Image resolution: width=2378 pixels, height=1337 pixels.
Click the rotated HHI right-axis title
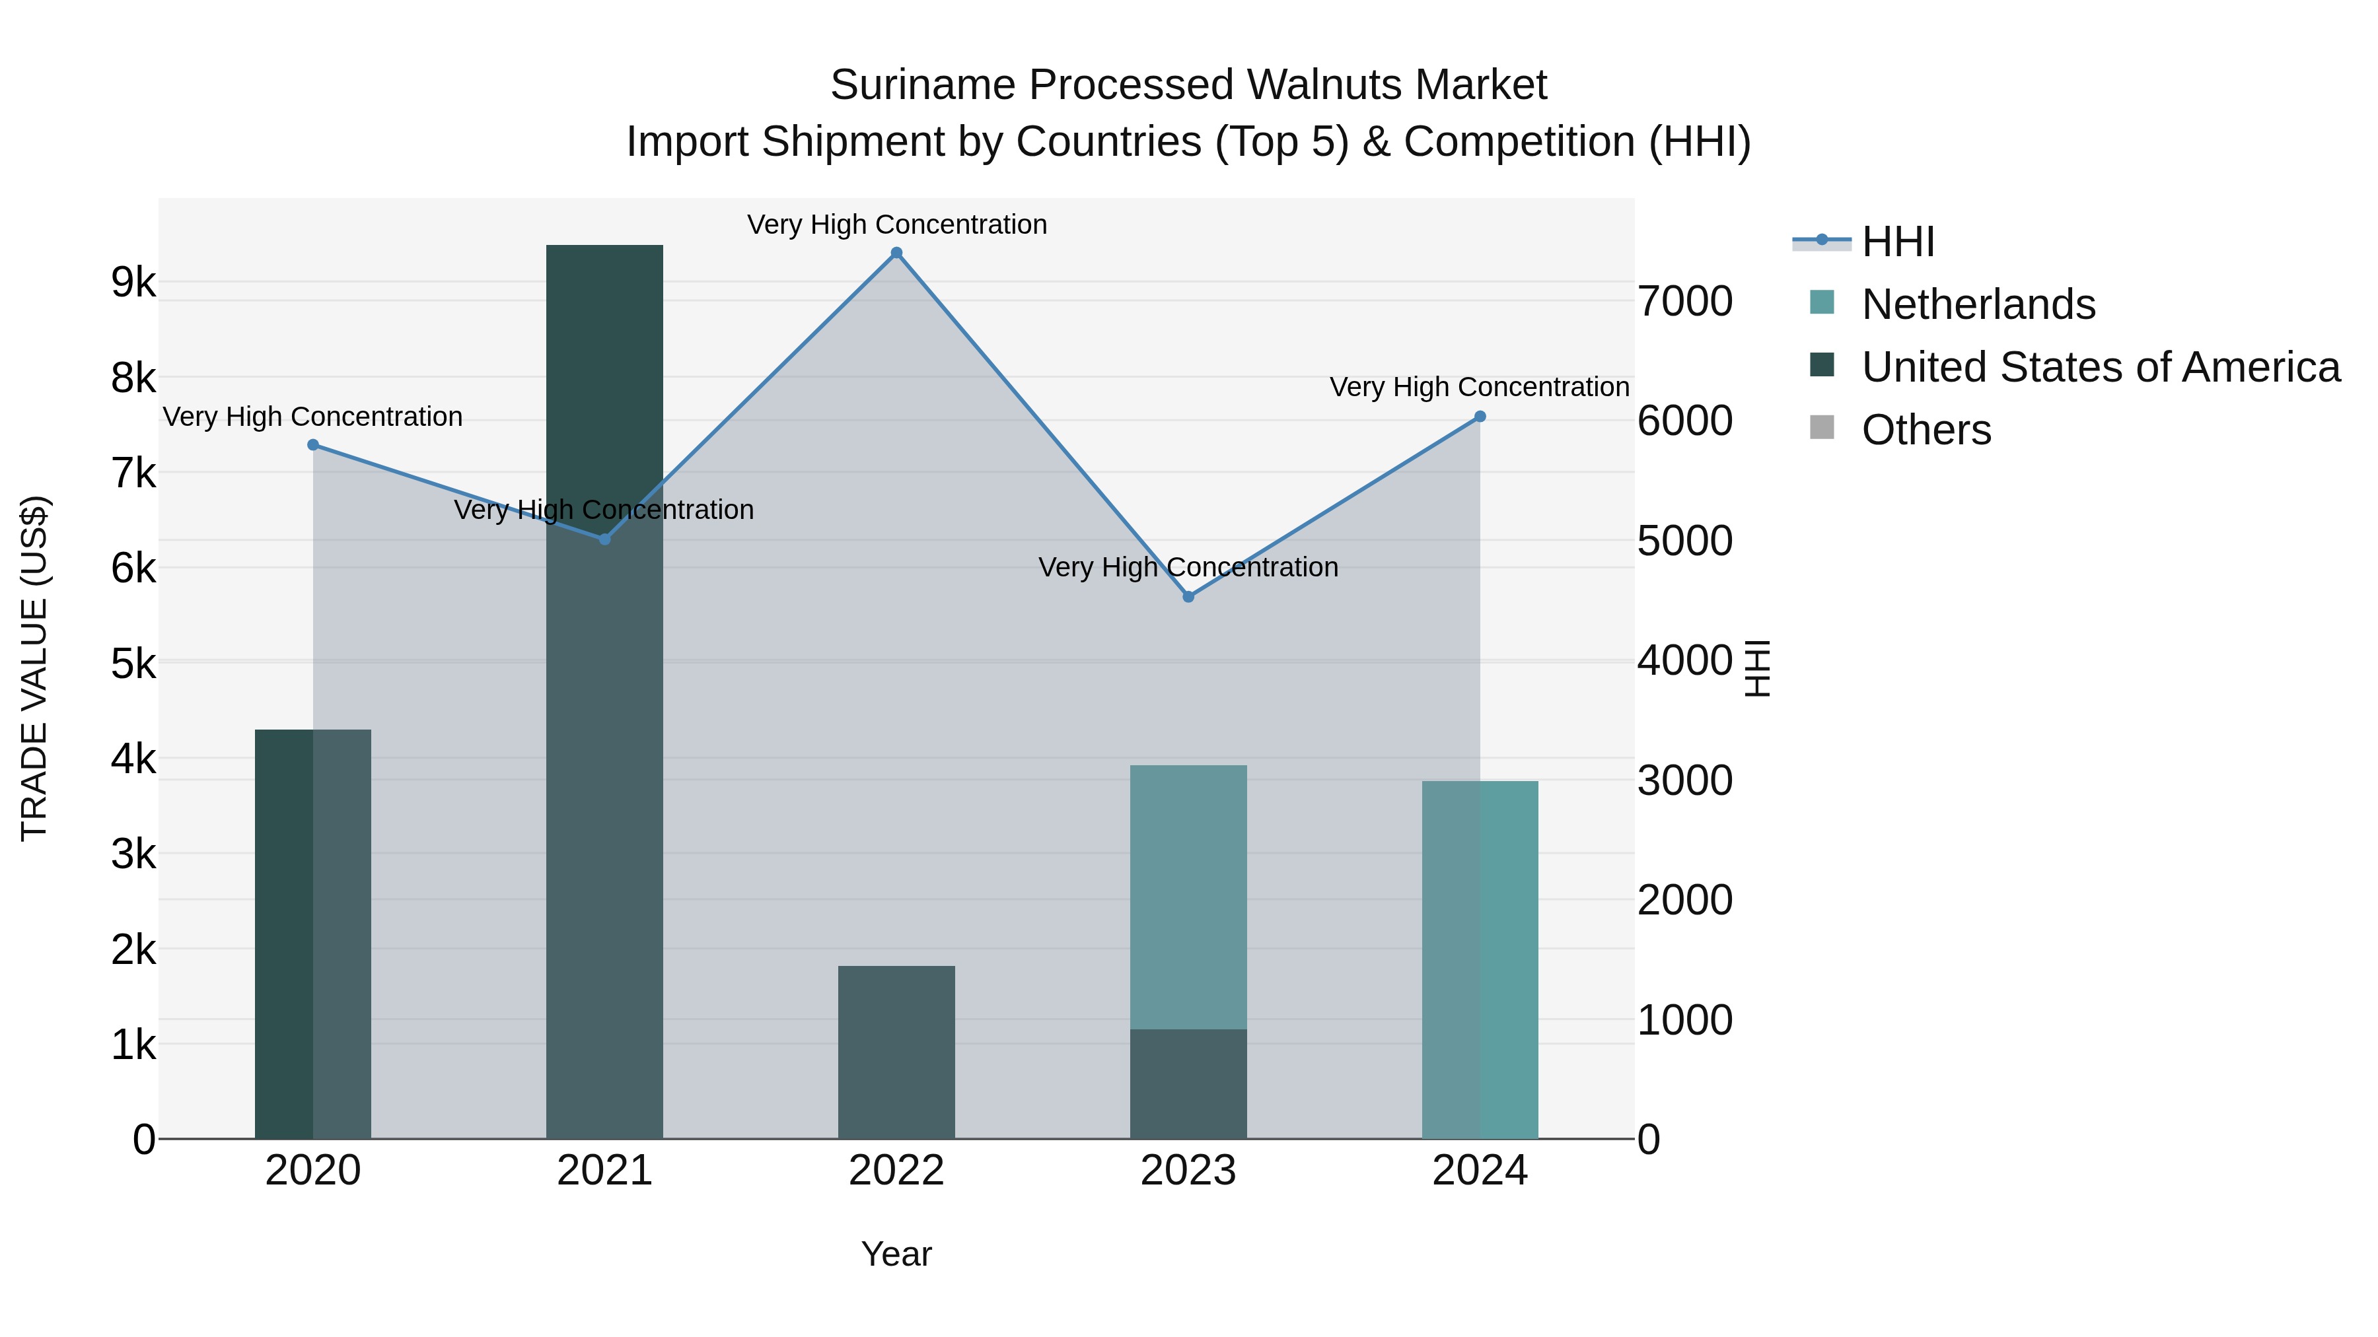tap(1756, 668)
